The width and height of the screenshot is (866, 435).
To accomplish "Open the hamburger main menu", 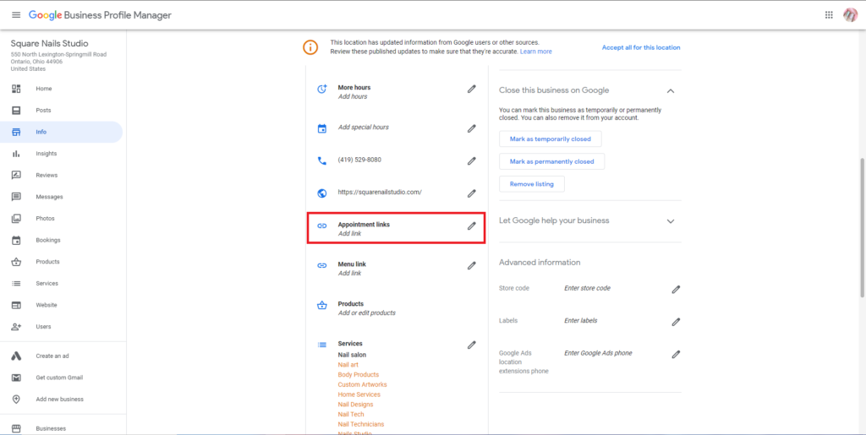I will (16, 15).
